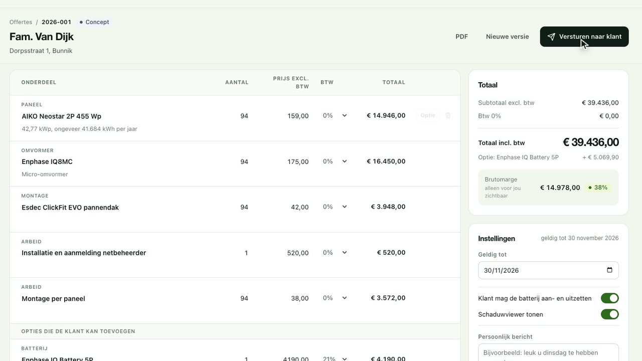Screen dimensions: 642x361
Task: Click quantity 94 for Enphase IQ8MC
Action: point(244,161)
